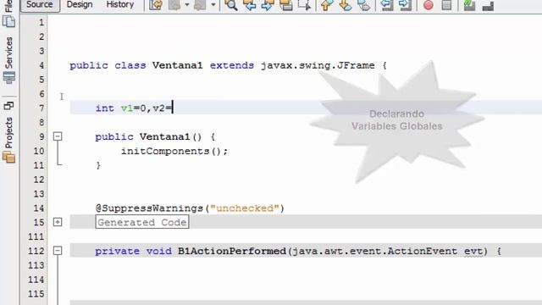
Task: Click the Projects icon in the sidebar
Action: [x=9, y=158]
